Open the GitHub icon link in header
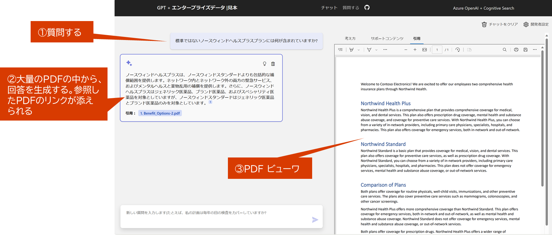 tap(367, 8)
